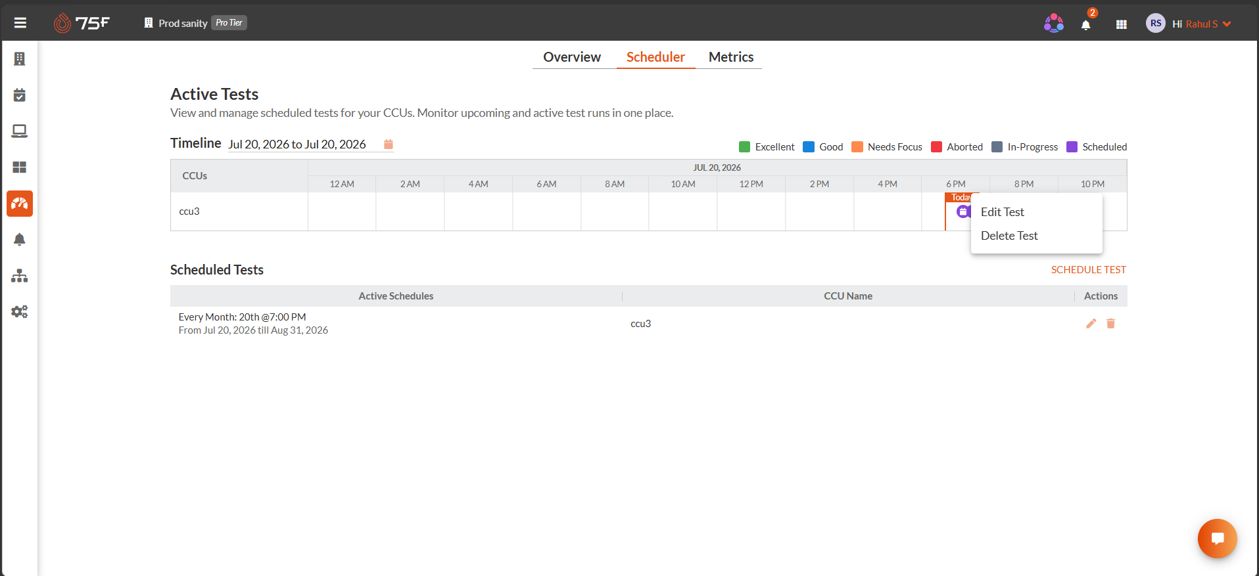Switch to the Metrics tab
This screenshot has width=1259, height=576.
tap(731, 57)
